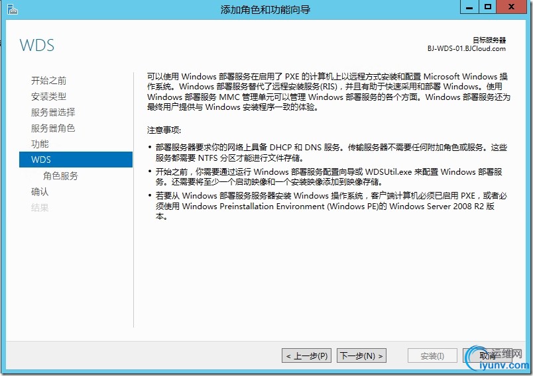Click bullet about DHCP 和 DNS 服务
This screenshot has width=533, height=376.
(331, 152)
